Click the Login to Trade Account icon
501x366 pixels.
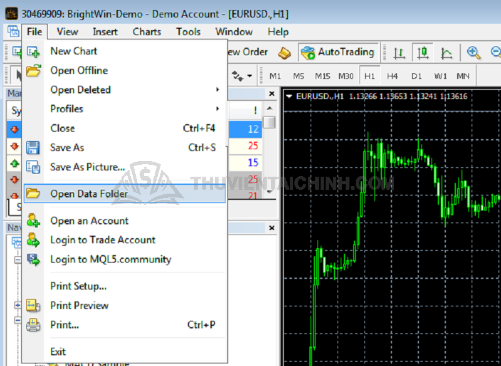click(33, 240)
